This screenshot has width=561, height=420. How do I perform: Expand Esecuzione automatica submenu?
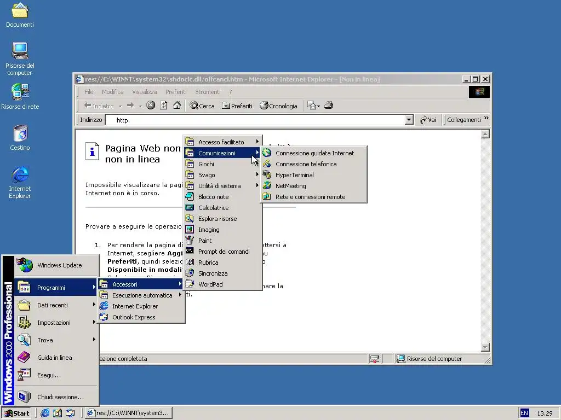pyautogui.click(x=141, y=295)
